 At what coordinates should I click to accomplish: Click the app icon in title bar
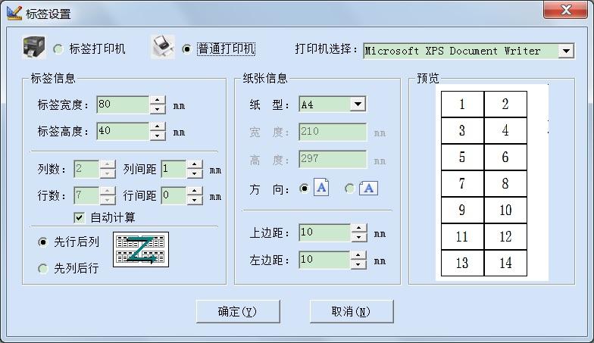(x=14, y=13)
